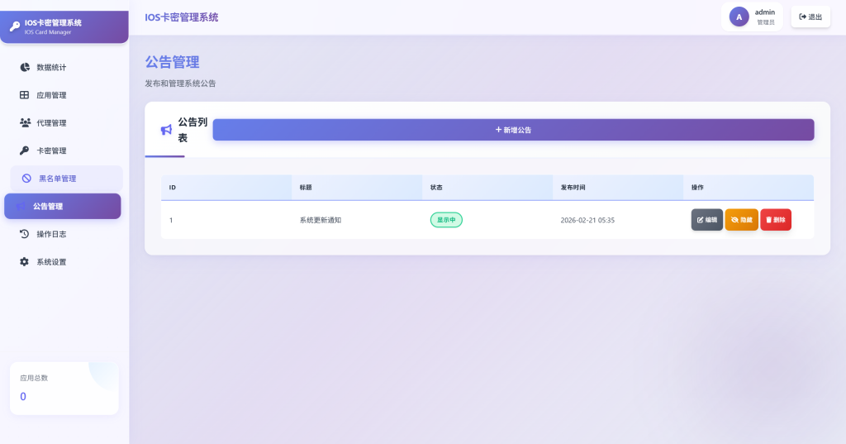The image size is (846, 444).
Task: Delete the 系统更新通知 announcement row
Action: click(x=775, y=220)
